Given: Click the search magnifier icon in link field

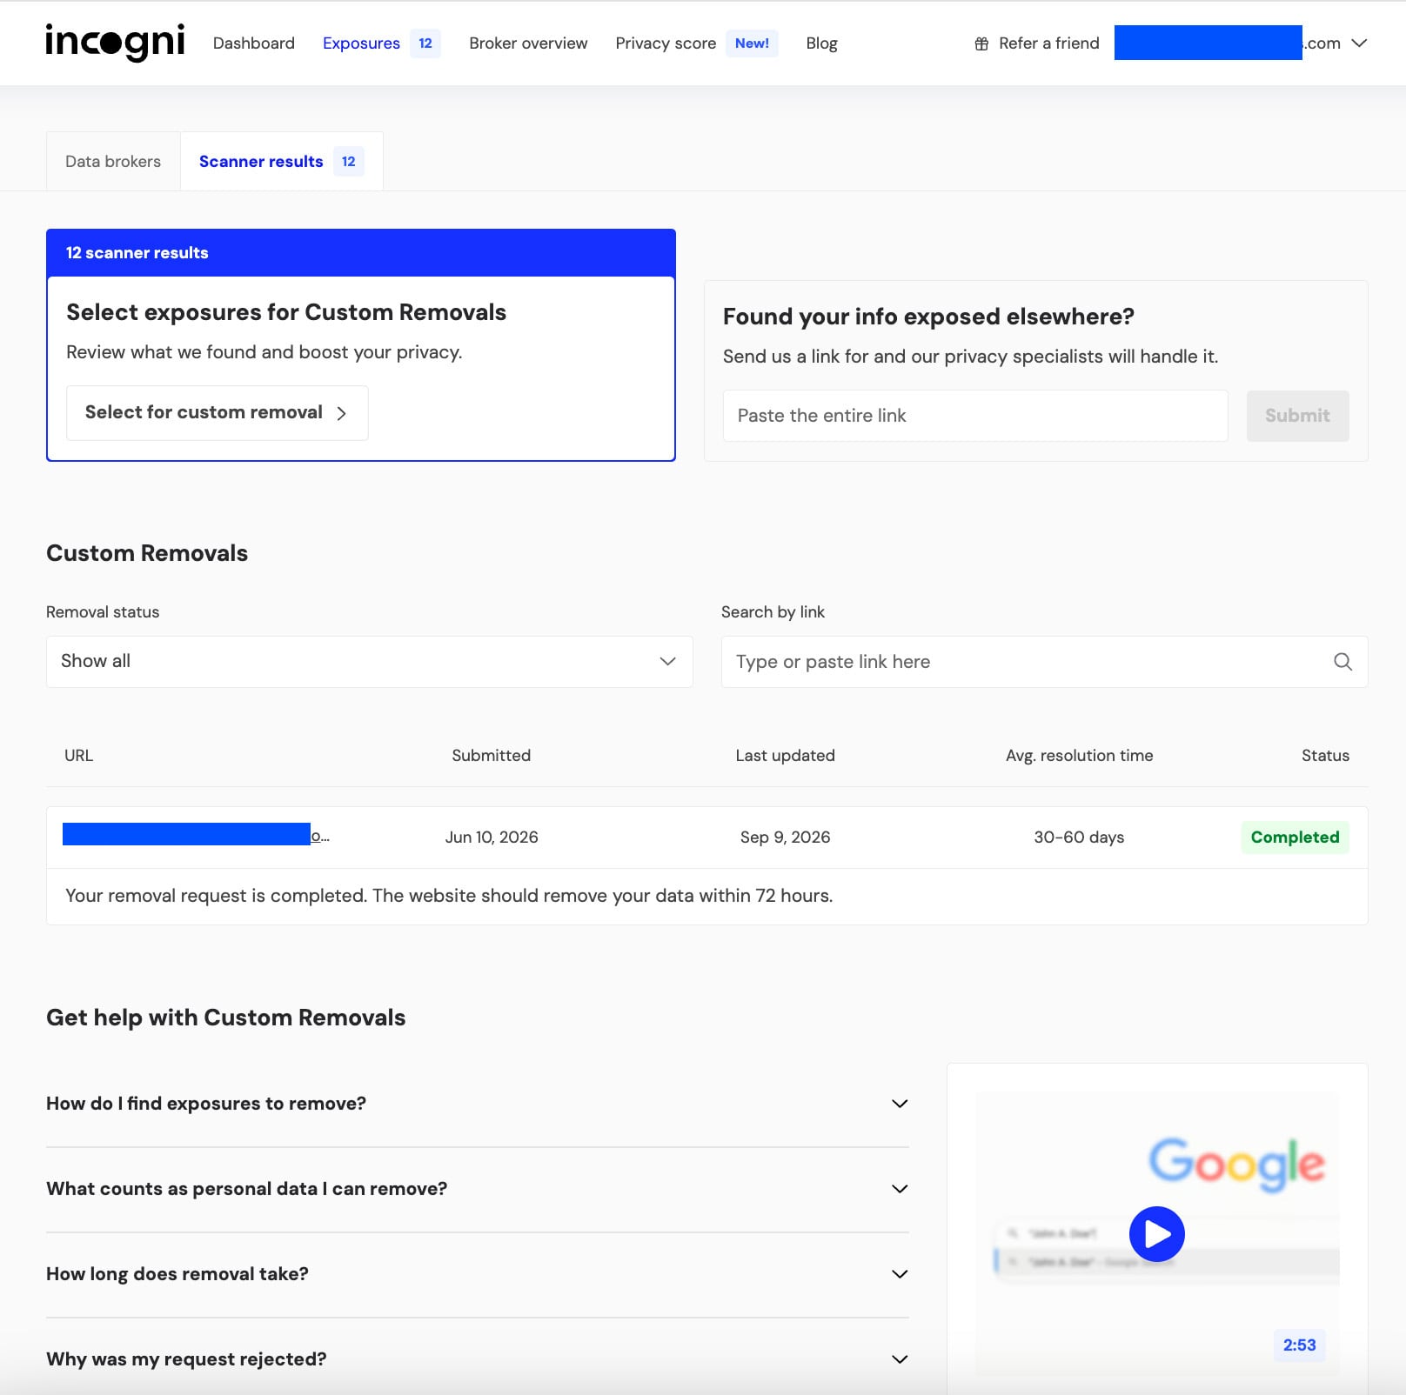Looking at the screenshot, I should coord(1342,662).
